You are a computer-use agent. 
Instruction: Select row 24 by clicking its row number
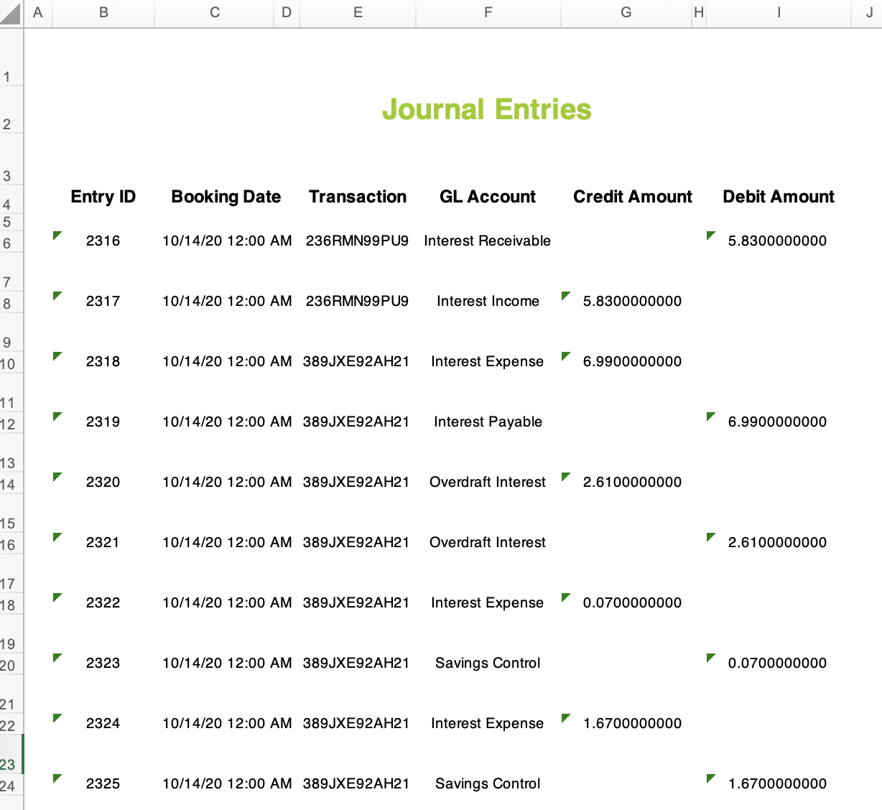[x=10, y=786]
